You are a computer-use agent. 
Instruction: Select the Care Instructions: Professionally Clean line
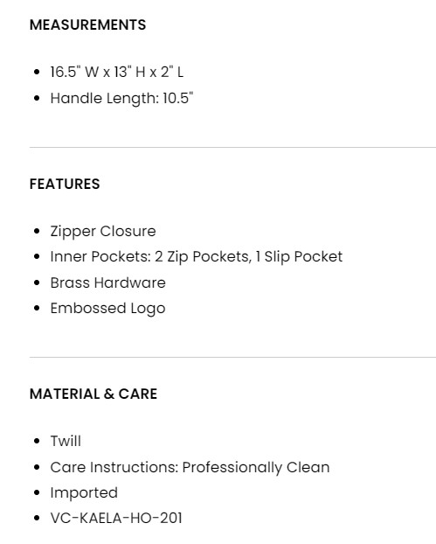tap(190, 467)
